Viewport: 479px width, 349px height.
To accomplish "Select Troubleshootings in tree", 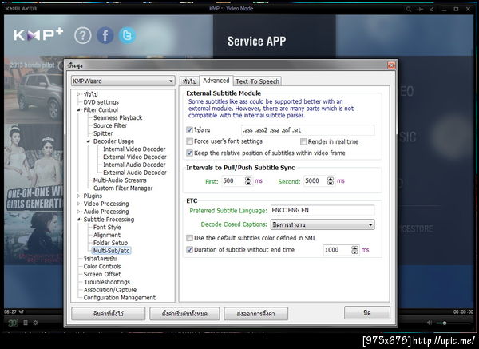I will point(107,282).
